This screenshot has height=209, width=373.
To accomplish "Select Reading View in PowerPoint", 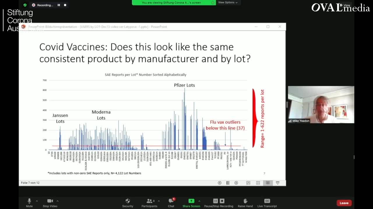I will (x=268, y=183).
